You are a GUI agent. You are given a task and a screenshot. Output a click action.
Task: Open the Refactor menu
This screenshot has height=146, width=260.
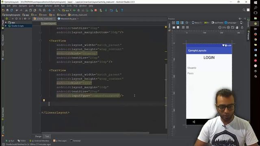click(x=48, y=6)
